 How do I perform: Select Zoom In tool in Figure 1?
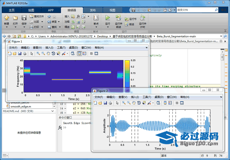pyautogui.click(x=38, y=53)
